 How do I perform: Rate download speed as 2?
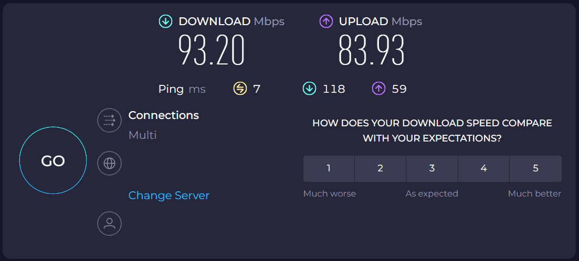(380, 168)
